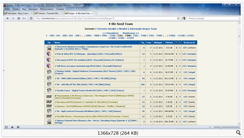Click the books icon for Foto & Video row
This screenshot has height=138, width=244.
49,54
